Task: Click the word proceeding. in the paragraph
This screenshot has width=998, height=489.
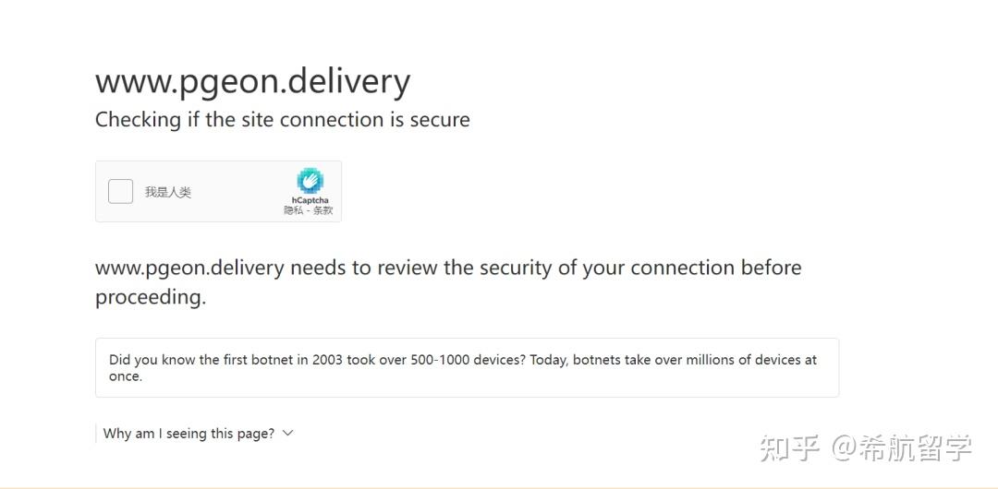Action: tap(151, 298)
